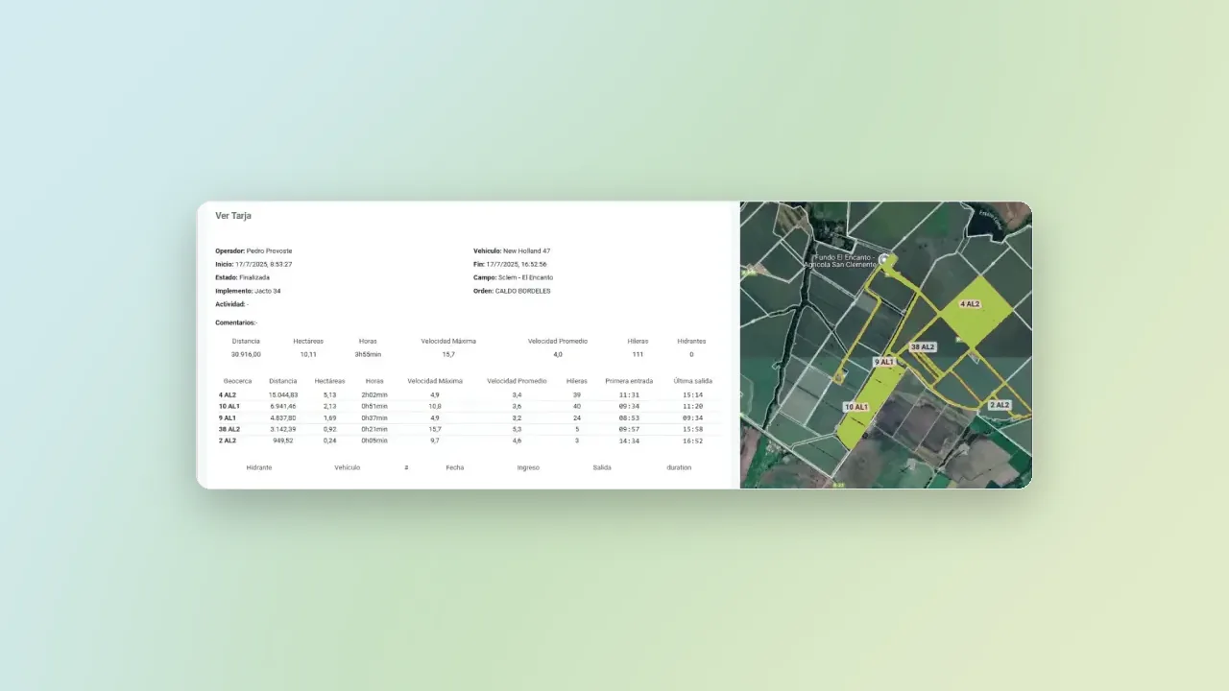The width and height of the screenshot is (1229, 691).
Task: Click the 'Hidrante' column header at the bottom
Action: pyautogui.click(x=259, y=467)
